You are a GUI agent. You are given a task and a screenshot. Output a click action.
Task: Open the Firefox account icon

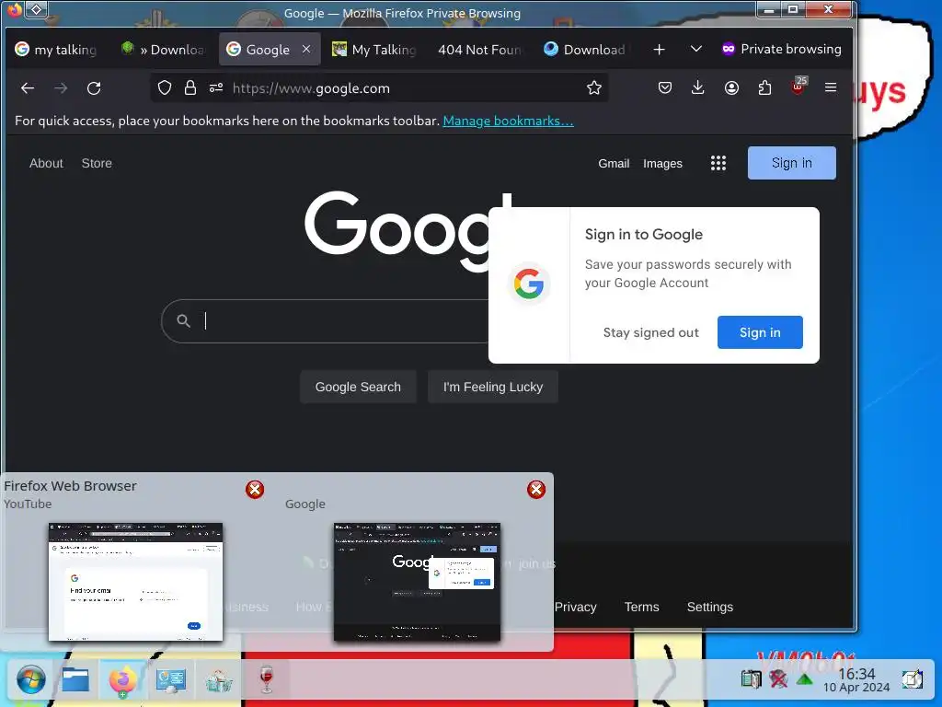[731, 87]
